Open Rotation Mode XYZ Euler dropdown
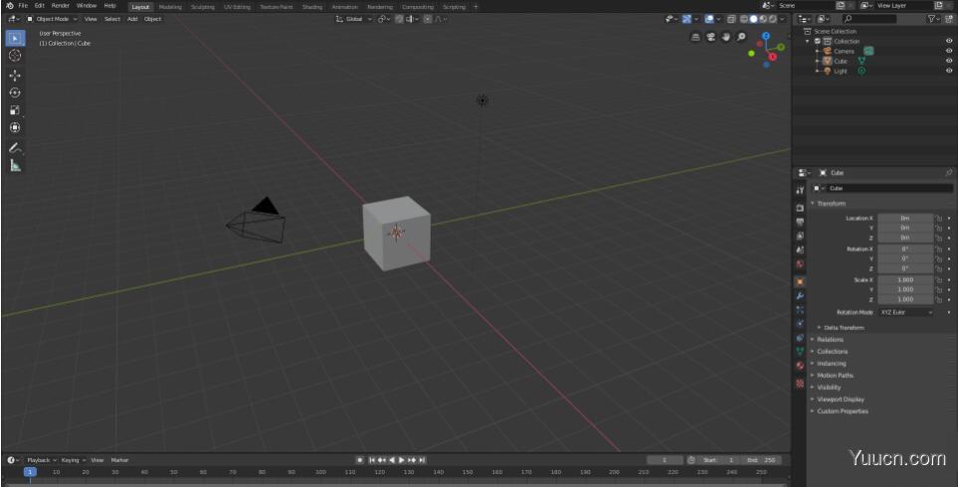The height and width of the screenshot is (487, 958). point(906,312)
